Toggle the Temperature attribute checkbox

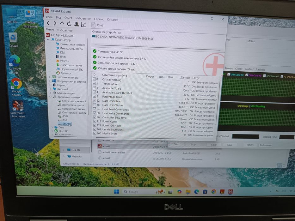coord(94,83)
